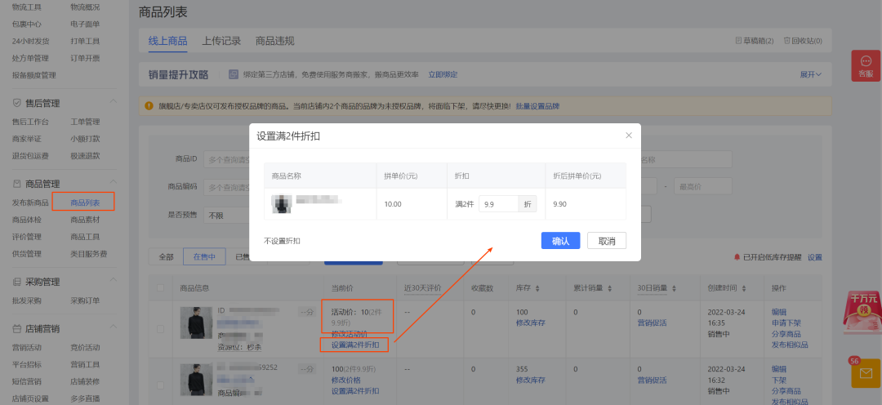882x405 pixels.
Task: Sort by 创建时间 column arrows
Action: 745,288
